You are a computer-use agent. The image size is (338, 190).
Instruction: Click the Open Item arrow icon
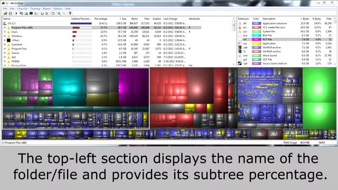(16, 13)
